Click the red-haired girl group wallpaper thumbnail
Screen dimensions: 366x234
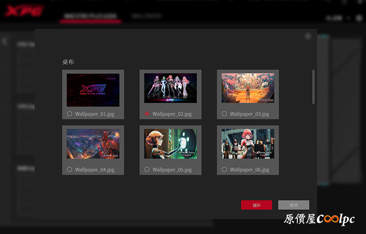pos(248,144)
